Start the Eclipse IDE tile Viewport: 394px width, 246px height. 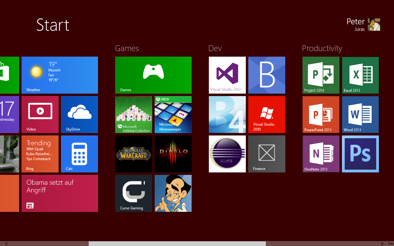(x=227, y=154)
